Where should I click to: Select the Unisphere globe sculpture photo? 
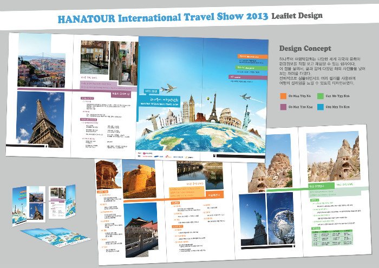pyautogui.click(x=280, y=218)
